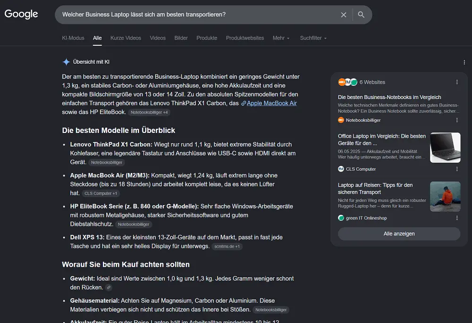The image size is (472, 323).
Task: Click the magnifier search icon
Action: click(x=361, y=15)
